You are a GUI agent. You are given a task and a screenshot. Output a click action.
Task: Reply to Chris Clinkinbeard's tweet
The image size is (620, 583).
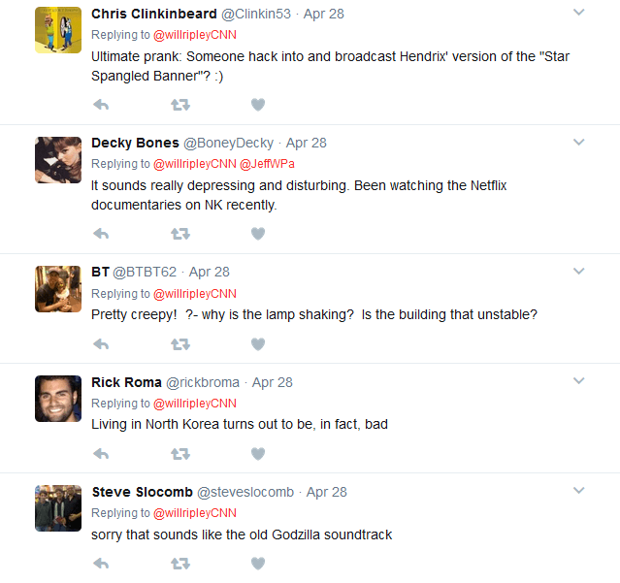(x=100, y=104)
